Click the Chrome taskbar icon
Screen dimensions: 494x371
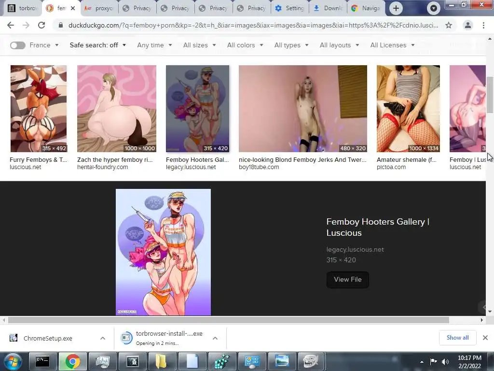pyautogui.click(x=73, y=361)
